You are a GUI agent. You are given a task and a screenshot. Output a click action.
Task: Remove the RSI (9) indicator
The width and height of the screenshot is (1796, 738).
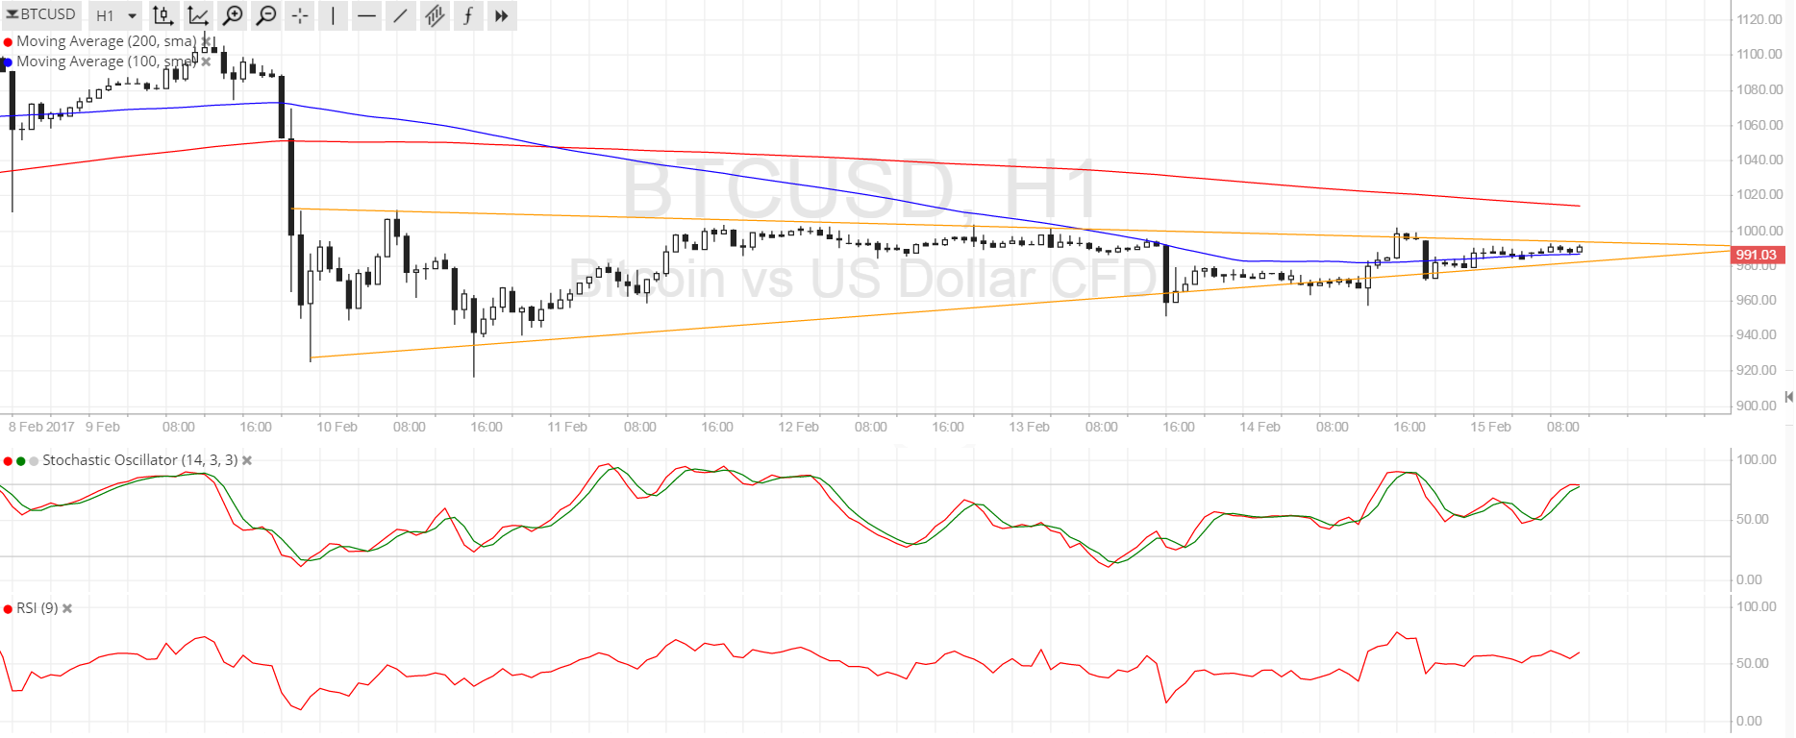(67, 608)
